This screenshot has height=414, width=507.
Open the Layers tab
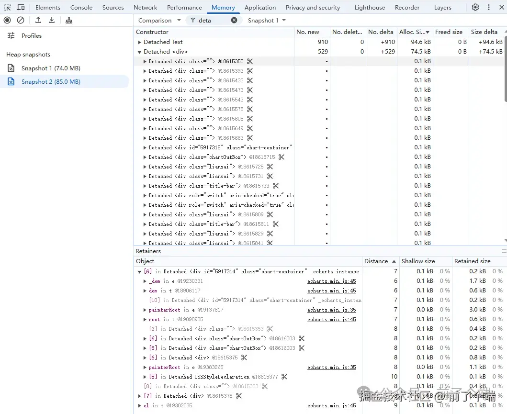tap(442, 8)
